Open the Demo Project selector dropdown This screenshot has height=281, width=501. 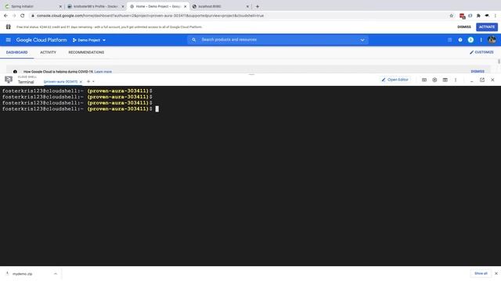88,40
